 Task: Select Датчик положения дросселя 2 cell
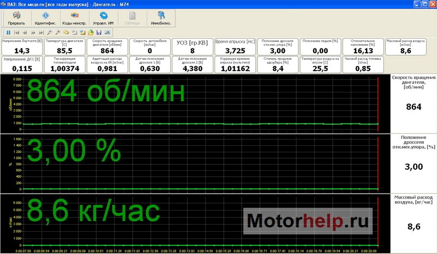[193, 65]
